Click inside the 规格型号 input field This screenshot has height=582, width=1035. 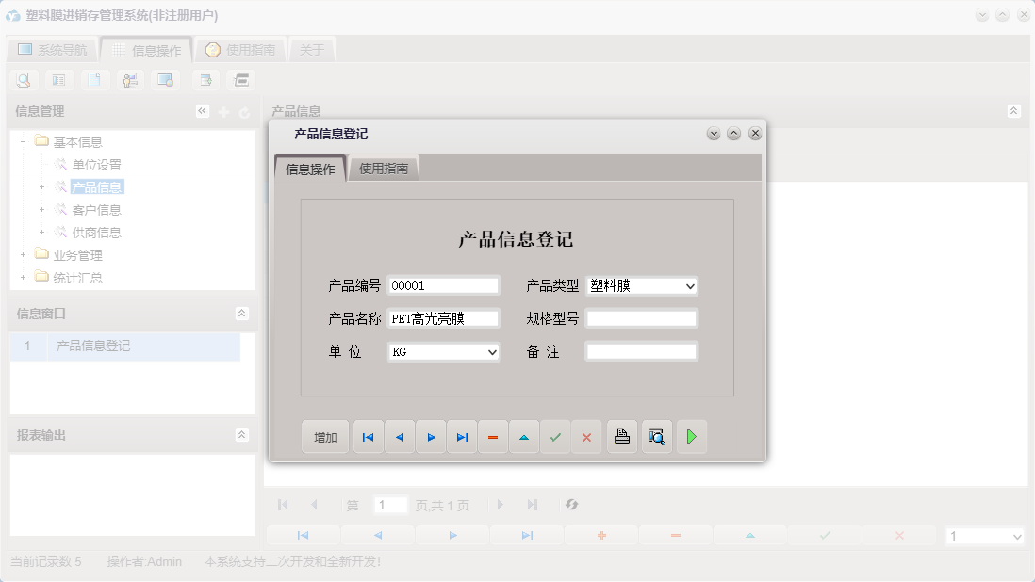(x=641, y=318)
